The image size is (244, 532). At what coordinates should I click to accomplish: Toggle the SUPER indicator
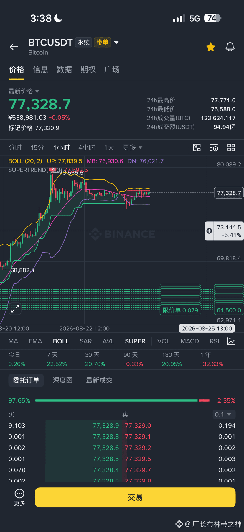click(x=135, y=341)
